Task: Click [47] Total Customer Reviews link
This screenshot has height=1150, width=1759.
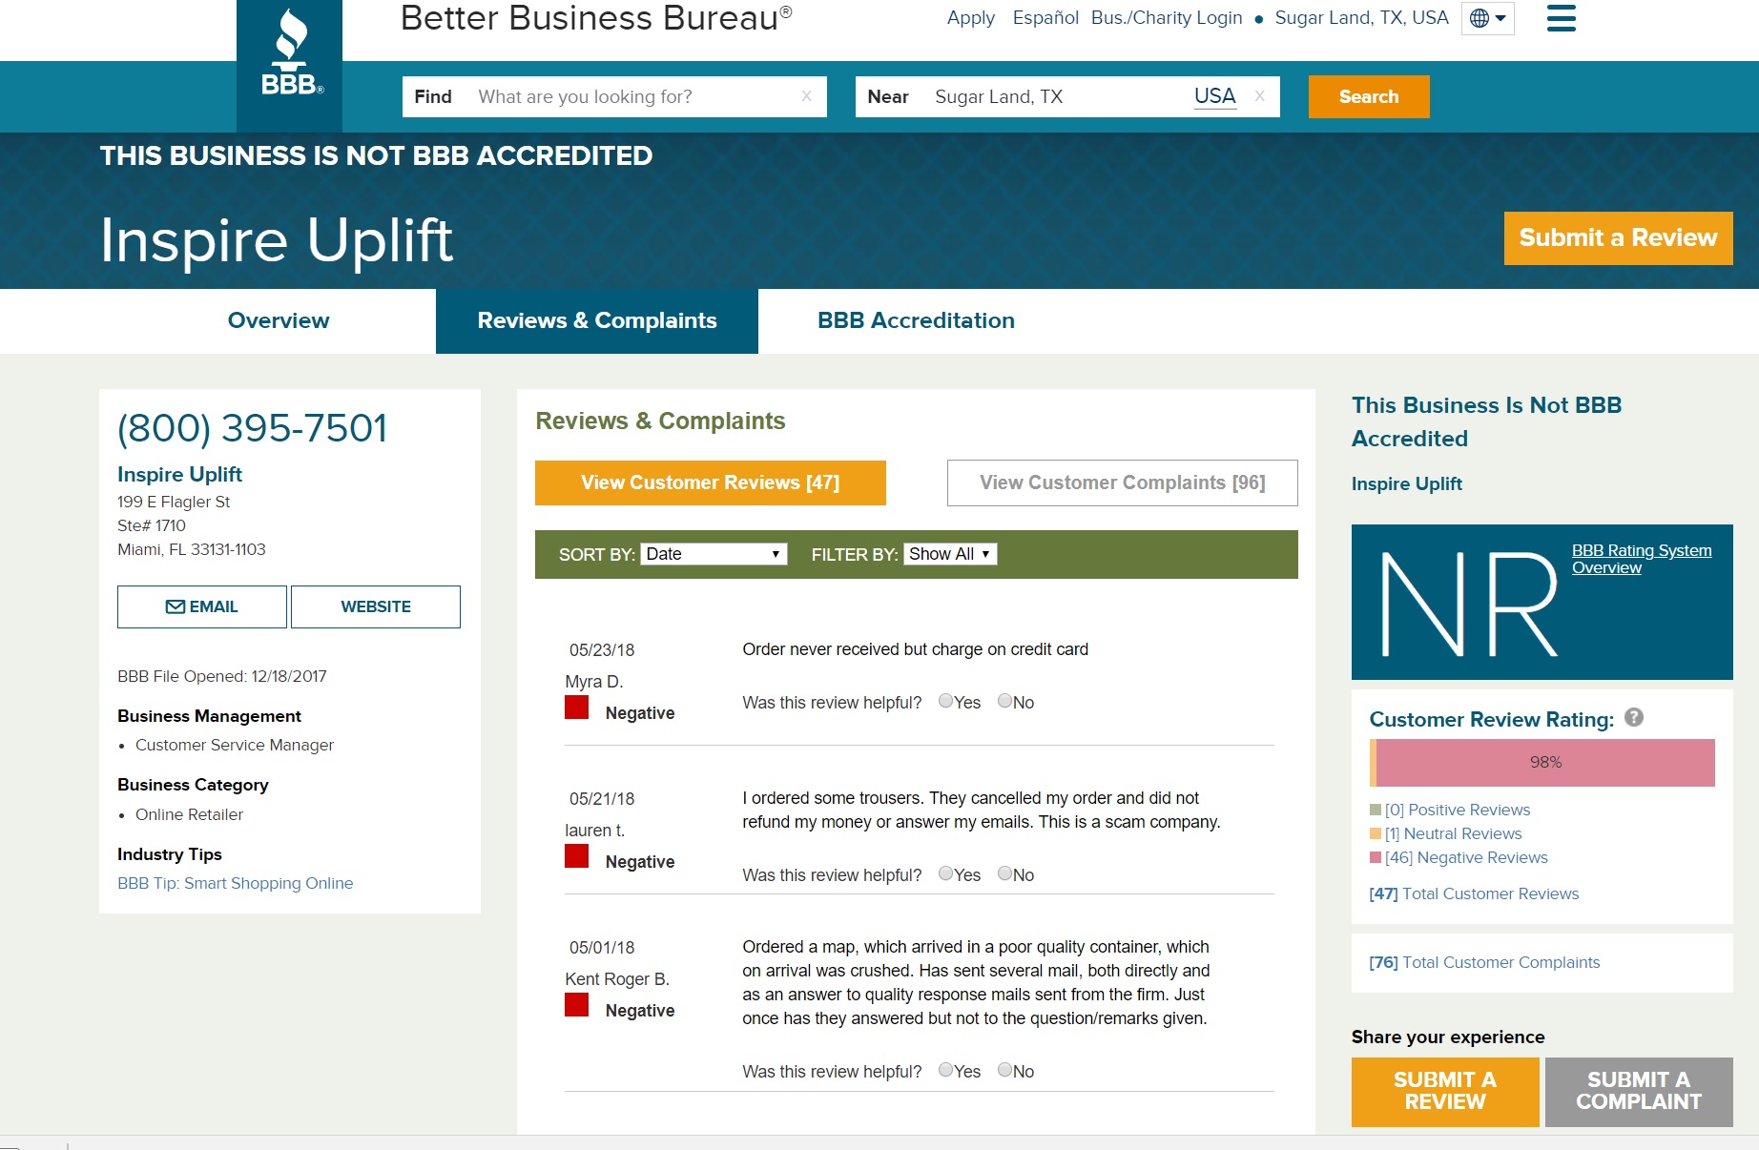Action: (1474, 893)
